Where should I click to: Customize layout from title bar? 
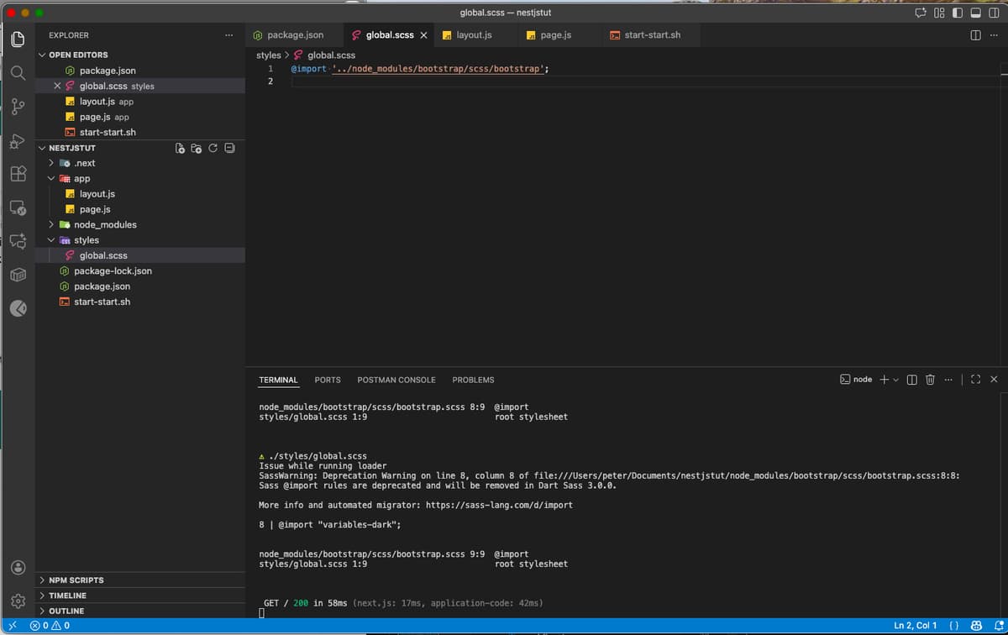pos(940,13)
